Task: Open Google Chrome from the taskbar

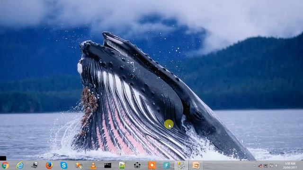Action: pyautogui.click(x=5, y=165)
